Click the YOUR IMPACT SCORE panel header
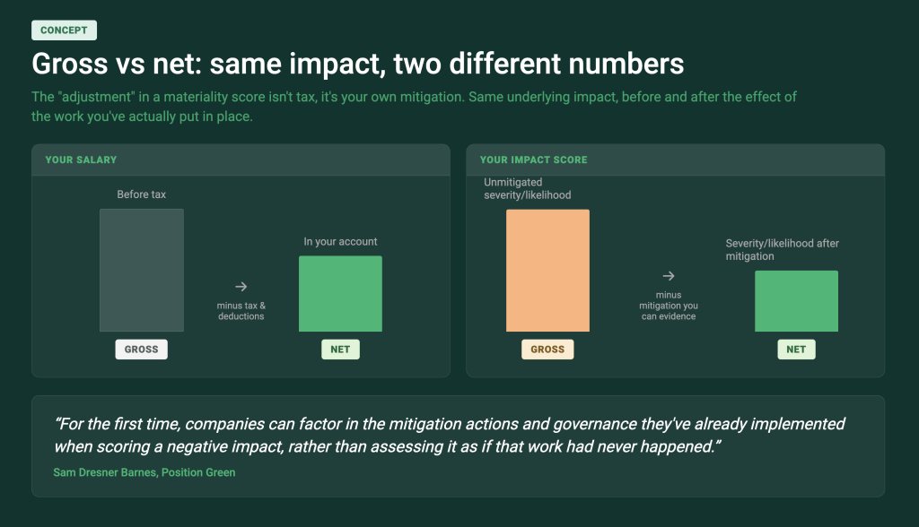This screenshot has width=919, height=527. tap(675, 160)
